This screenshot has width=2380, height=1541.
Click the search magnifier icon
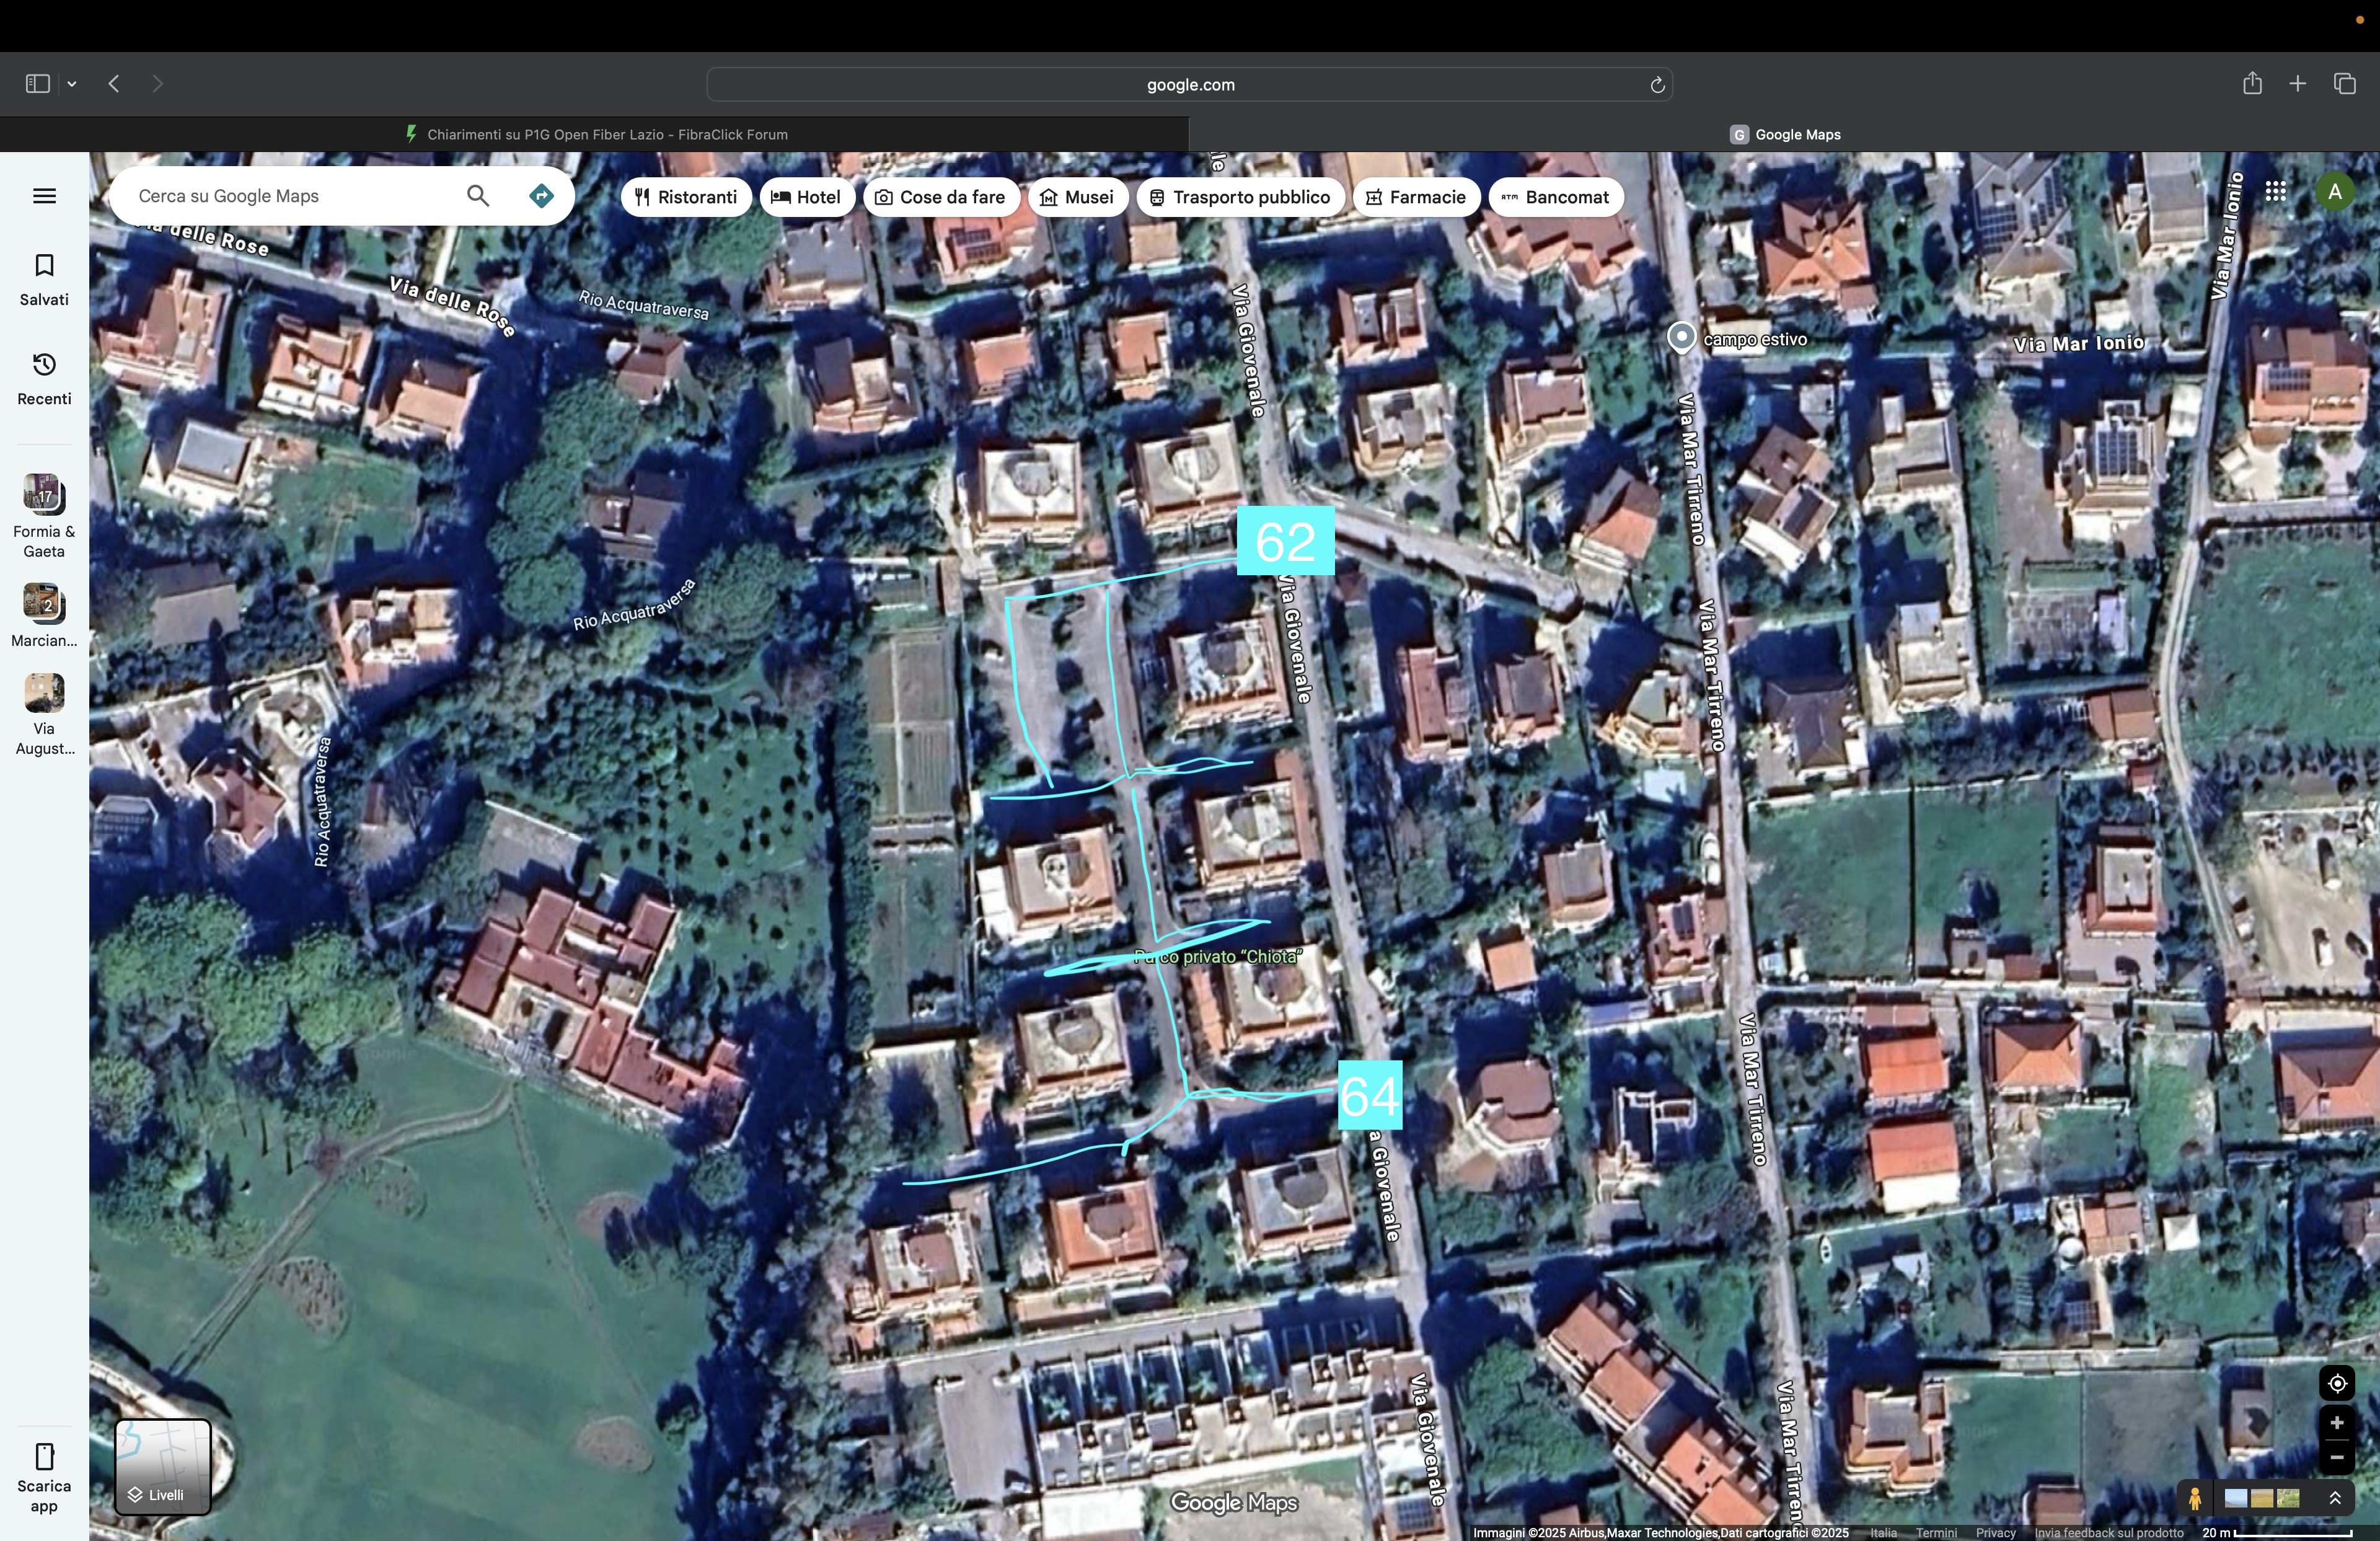(478, 196)
